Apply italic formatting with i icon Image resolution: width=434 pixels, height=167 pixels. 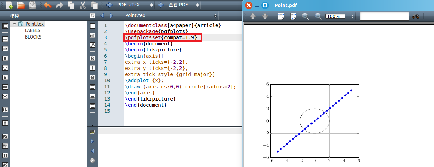coord(92,68)
